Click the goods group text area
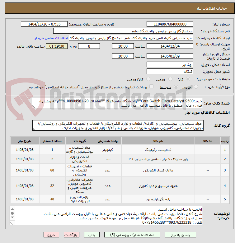 (118, 125)
